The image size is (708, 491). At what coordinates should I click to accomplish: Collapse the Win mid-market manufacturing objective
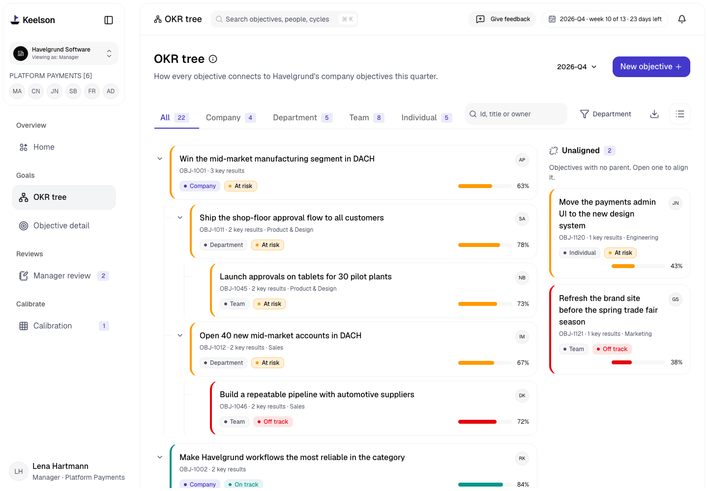coord(160,159)
